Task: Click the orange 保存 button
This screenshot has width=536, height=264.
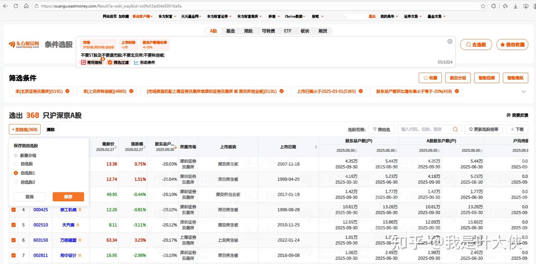Action: click(x=68, y=197)
